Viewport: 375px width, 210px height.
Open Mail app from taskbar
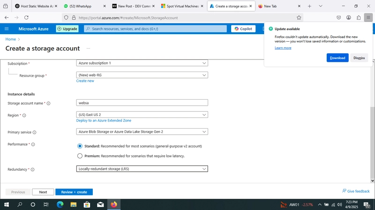100,204
